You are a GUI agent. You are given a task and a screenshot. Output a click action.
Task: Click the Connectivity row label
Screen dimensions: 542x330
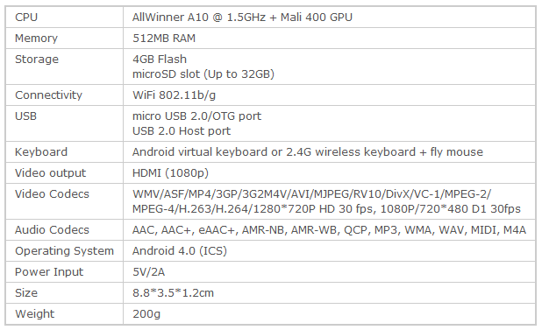pyautogui.click(x=49, y=95)
